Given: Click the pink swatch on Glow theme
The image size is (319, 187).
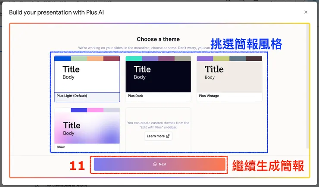Looking at the screenshot, I should (x=95, y=110).
